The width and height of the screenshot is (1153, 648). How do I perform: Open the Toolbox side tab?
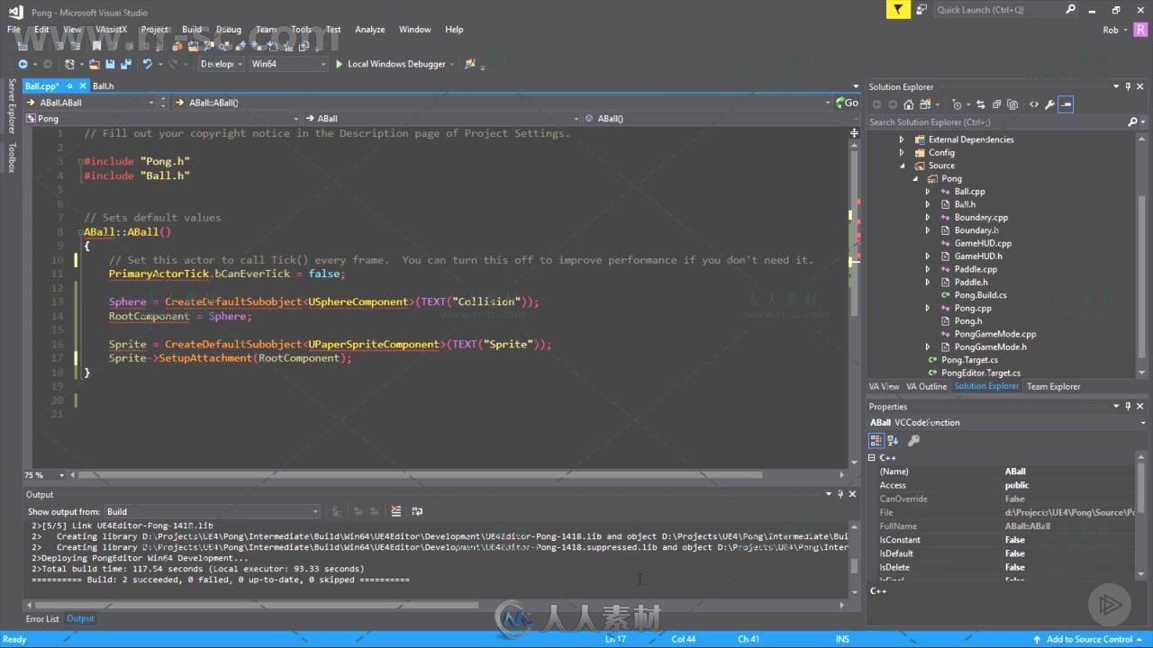[12, 157]
